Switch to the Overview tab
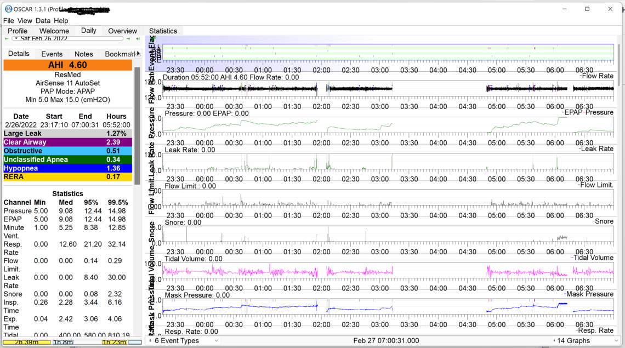The width and height of the screenshot is (625, 348). (x=122, y=31)
